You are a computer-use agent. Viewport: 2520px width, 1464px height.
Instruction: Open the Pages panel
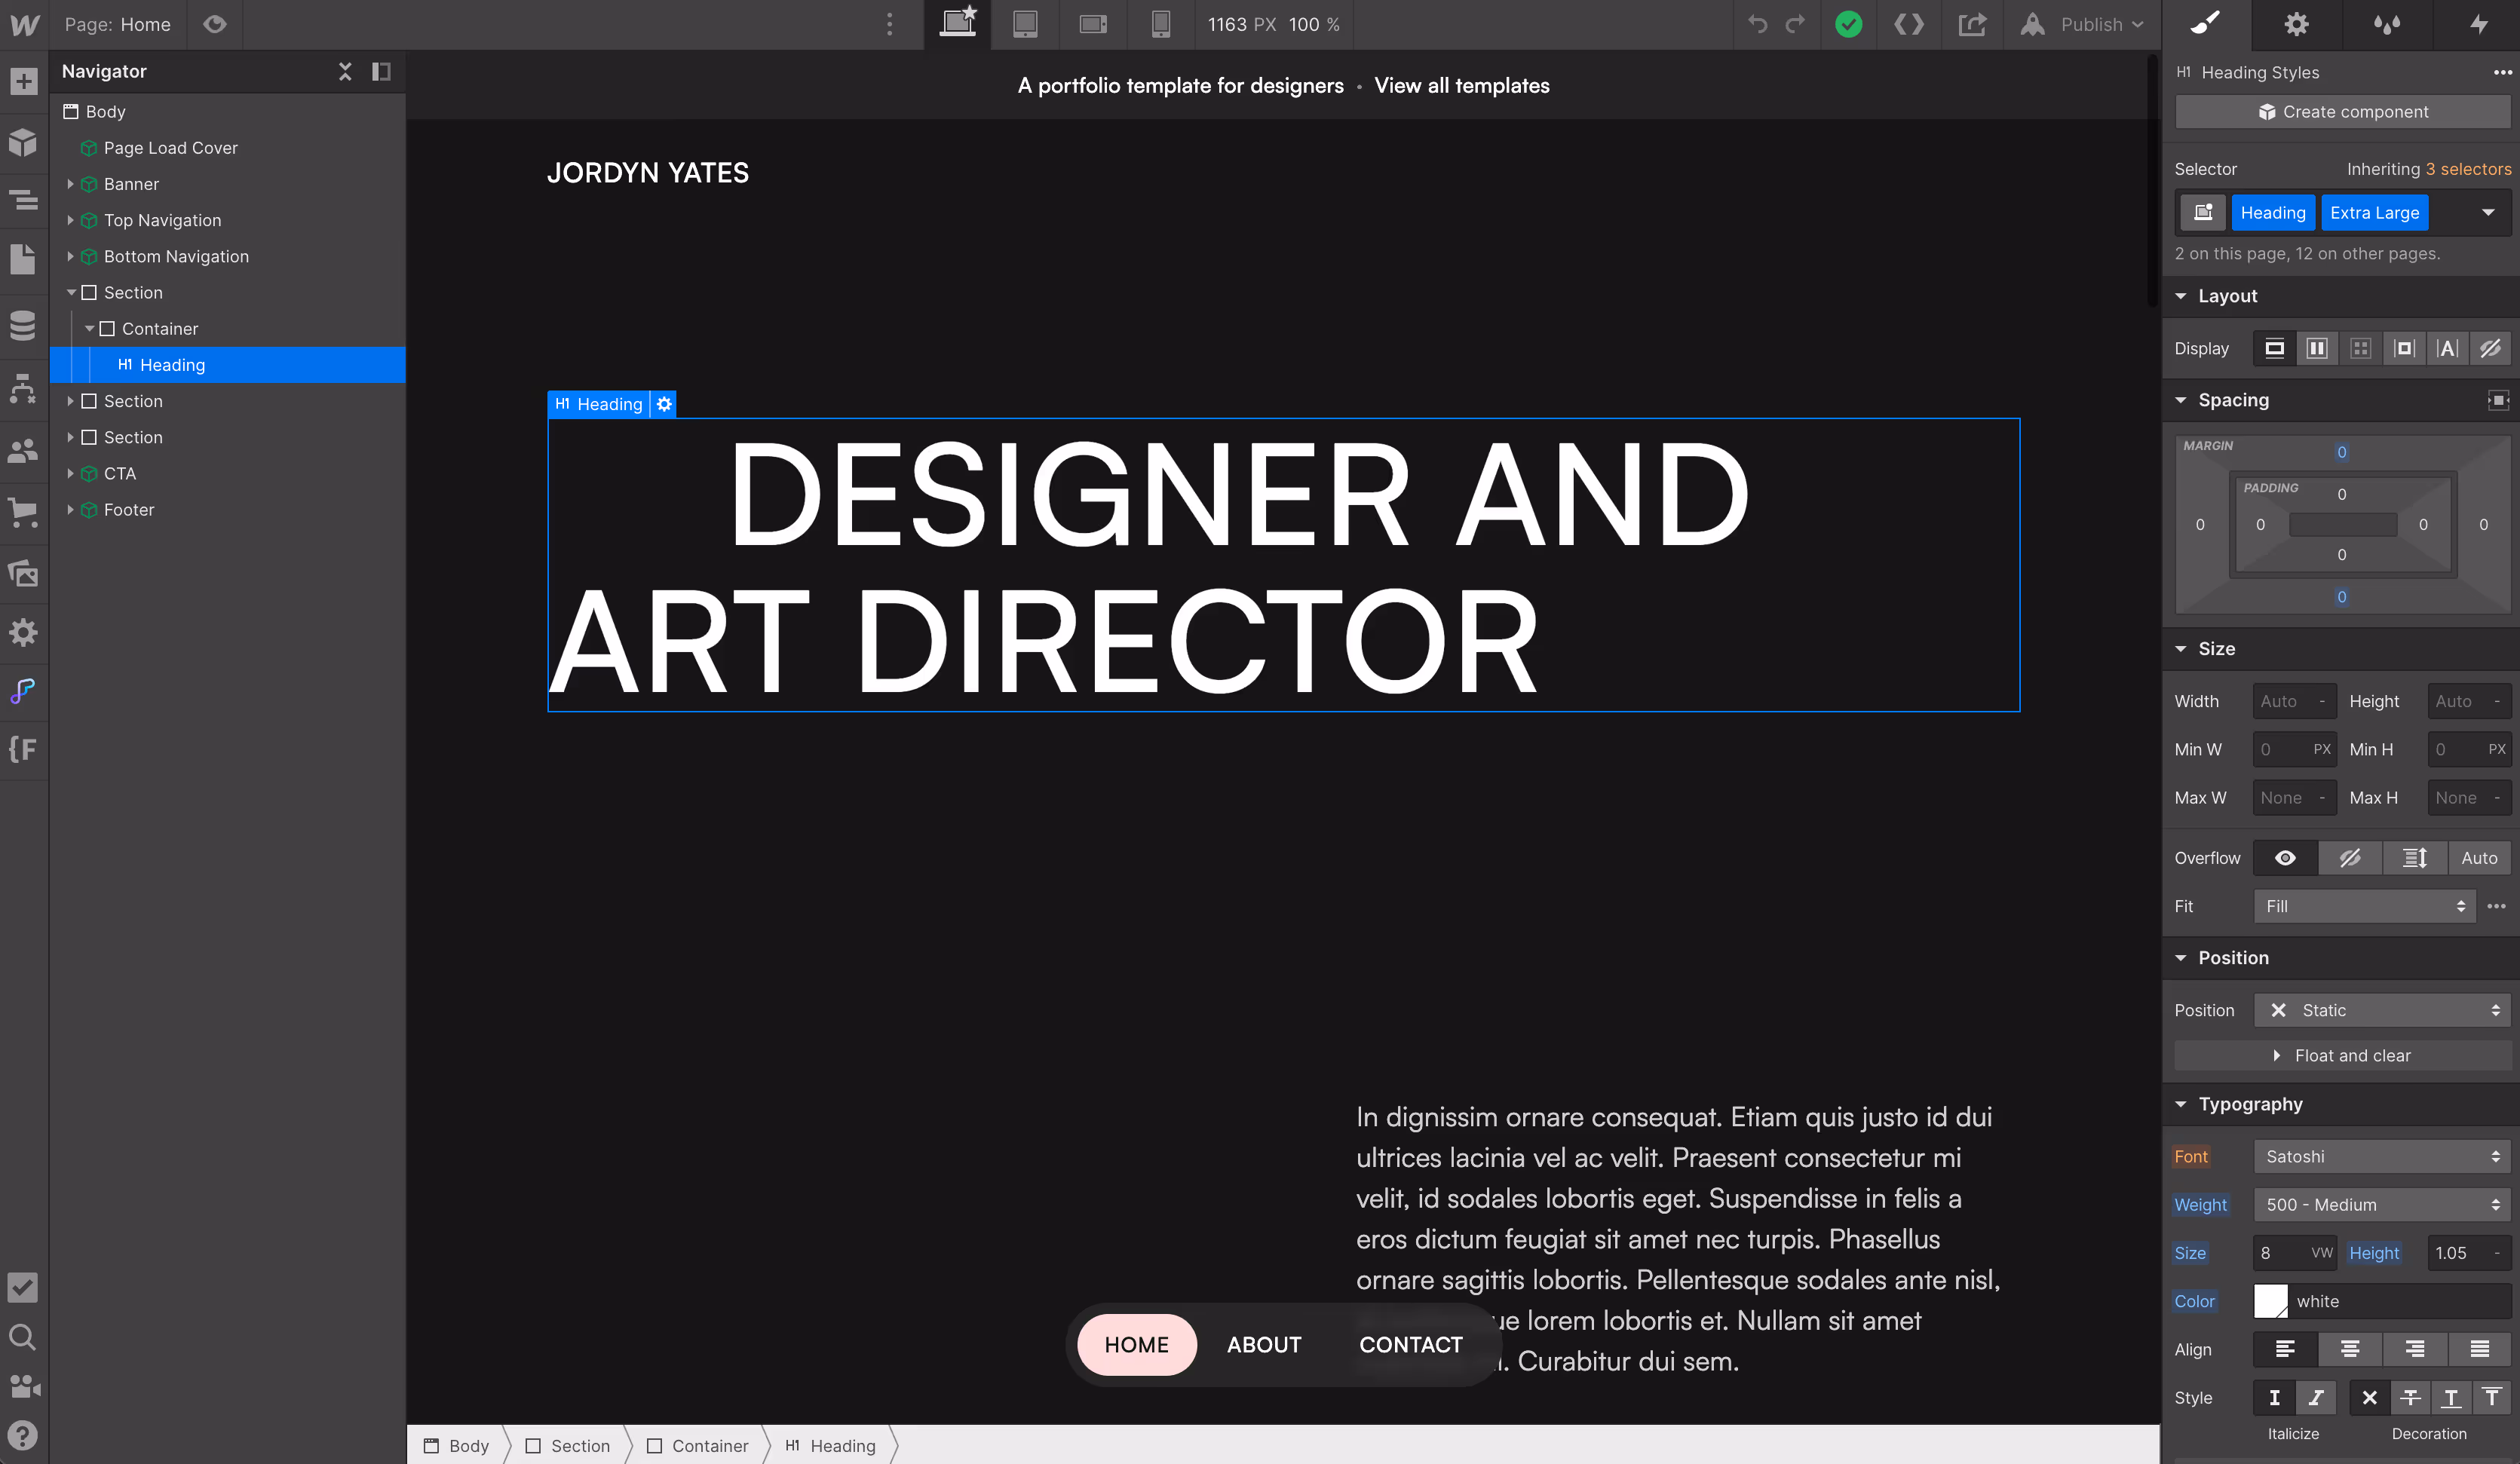[x=24, y=259]
